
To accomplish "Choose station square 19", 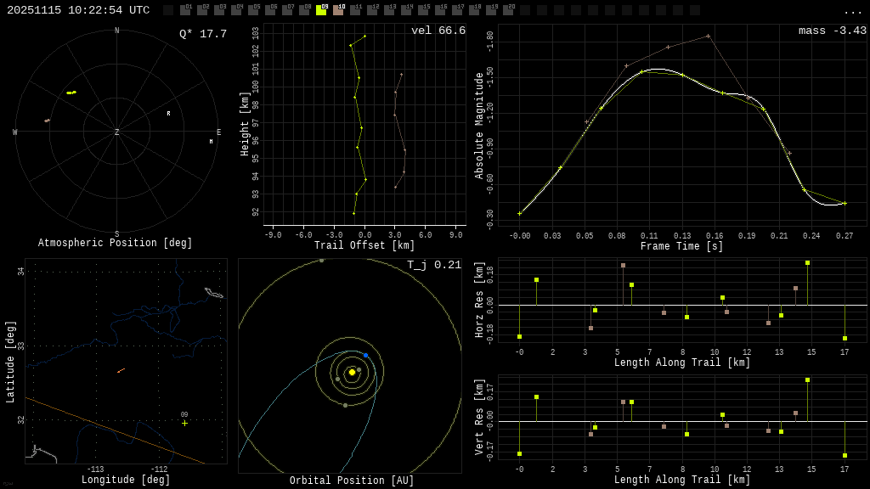I will pos(490,10).
